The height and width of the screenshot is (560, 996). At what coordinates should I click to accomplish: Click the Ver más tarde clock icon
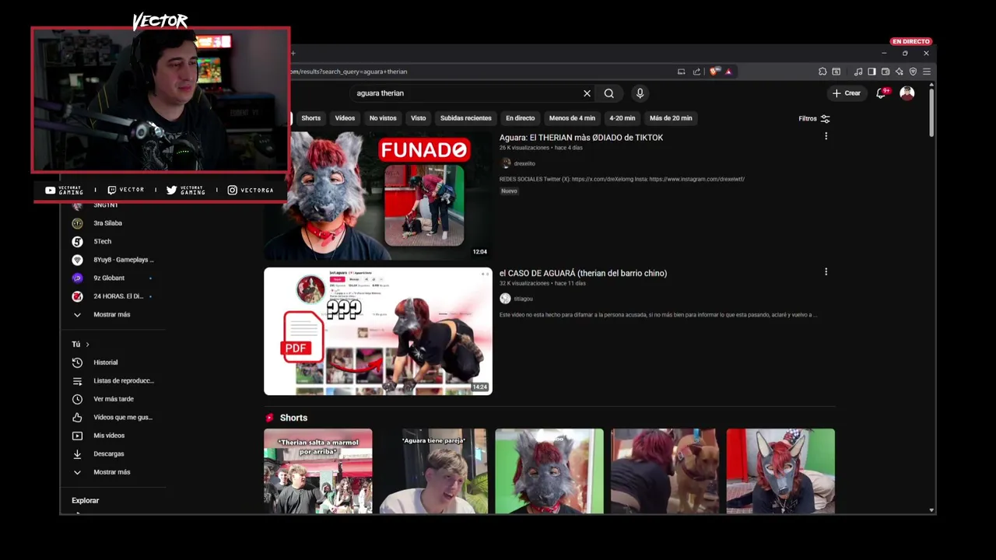coord(77,399)
